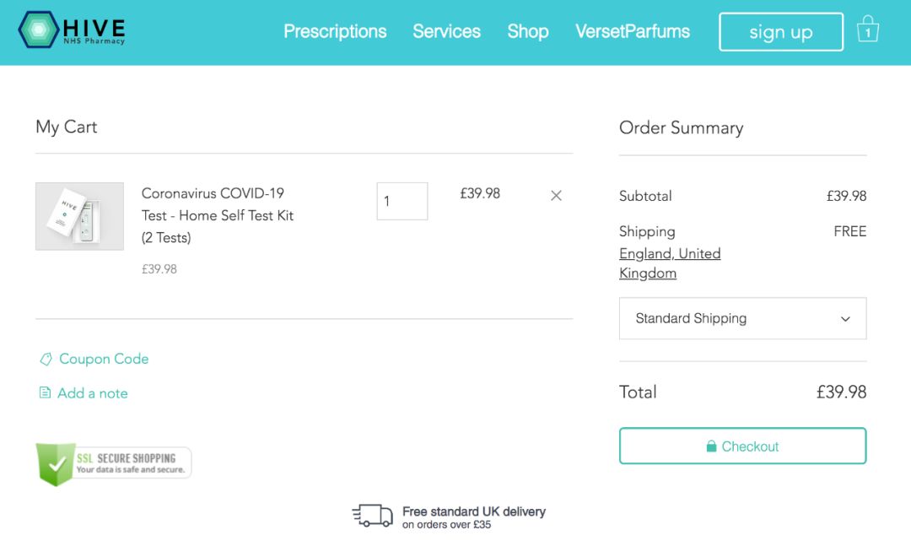The height and width of the screenshot is (541, 911).
Task: Click the delivery truck icon
Action: [x=372, y=515]
